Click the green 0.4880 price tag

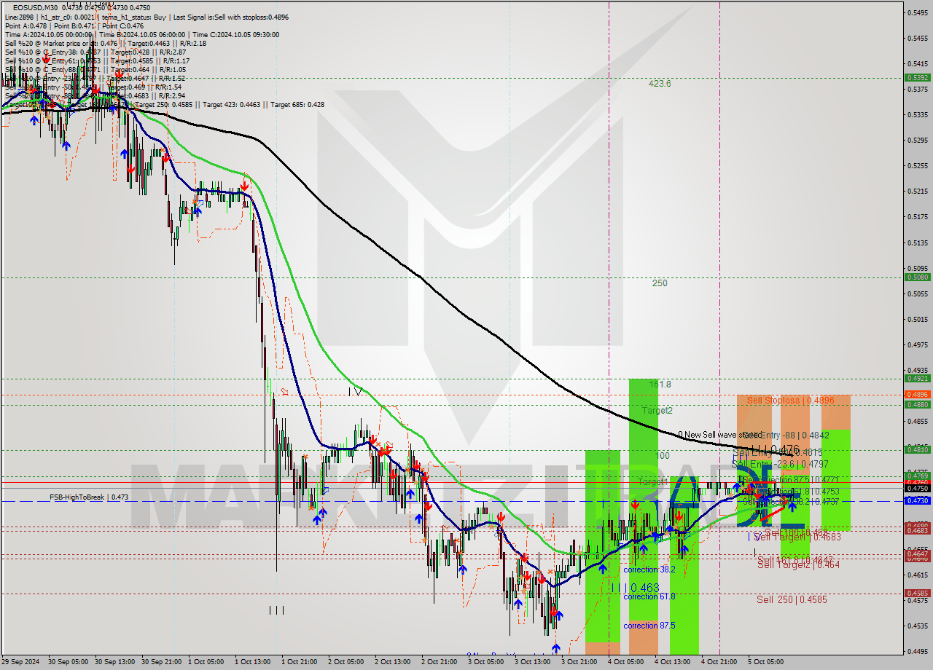pyautogui.click(x=916, y=404)
